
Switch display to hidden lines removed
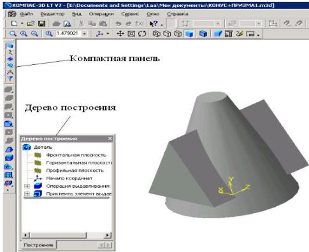point(168,34)
